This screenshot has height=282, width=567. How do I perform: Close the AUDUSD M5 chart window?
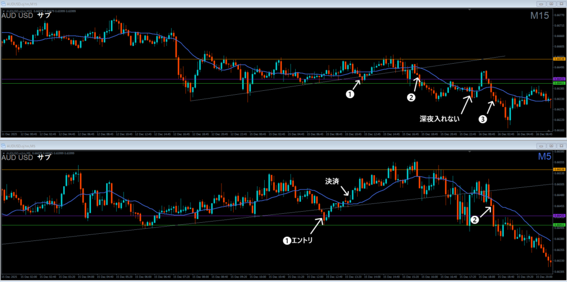[561, 146]
